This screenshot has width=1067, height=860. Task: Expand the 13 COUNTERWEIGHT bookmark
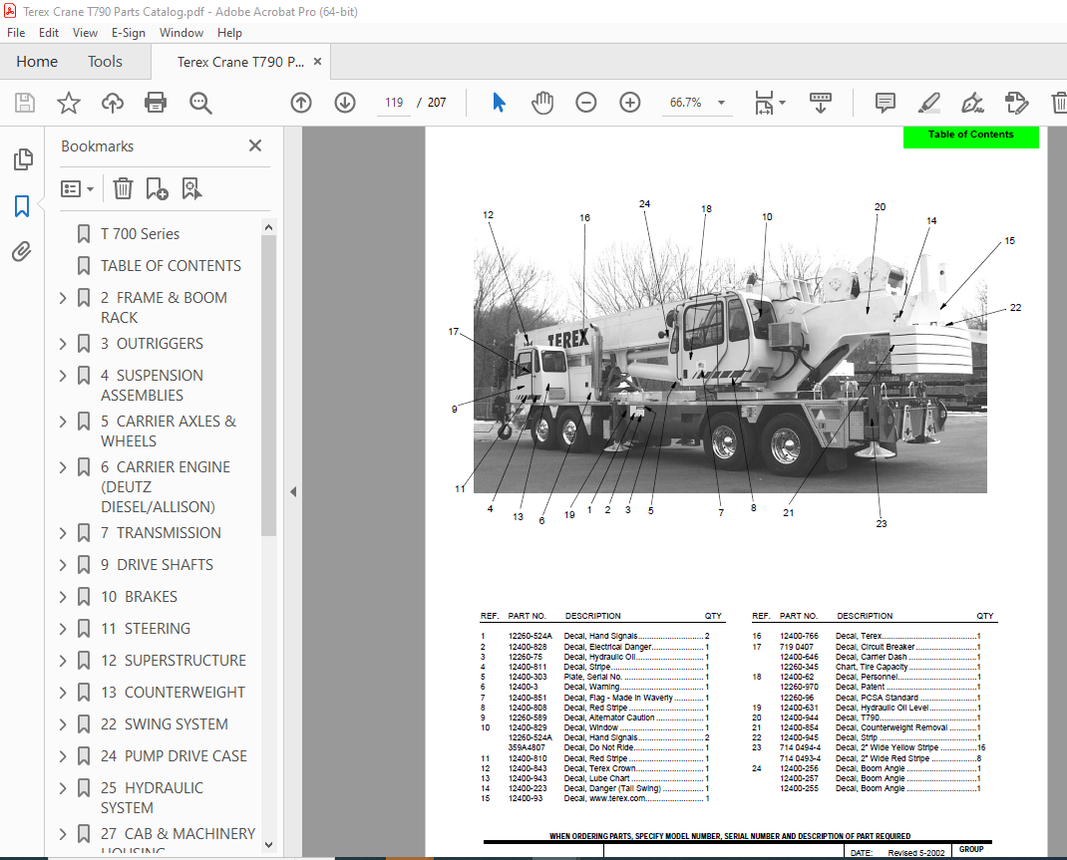click(x=63, y=693)
